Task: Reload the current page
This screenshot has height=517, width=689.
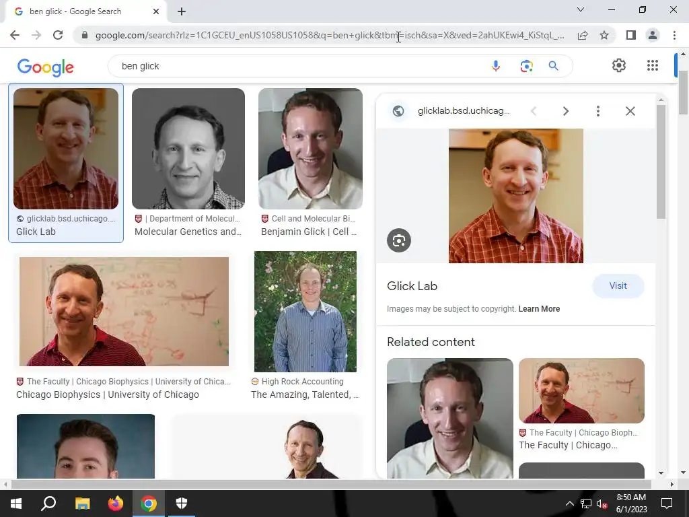Action: [x=58, y=35]
